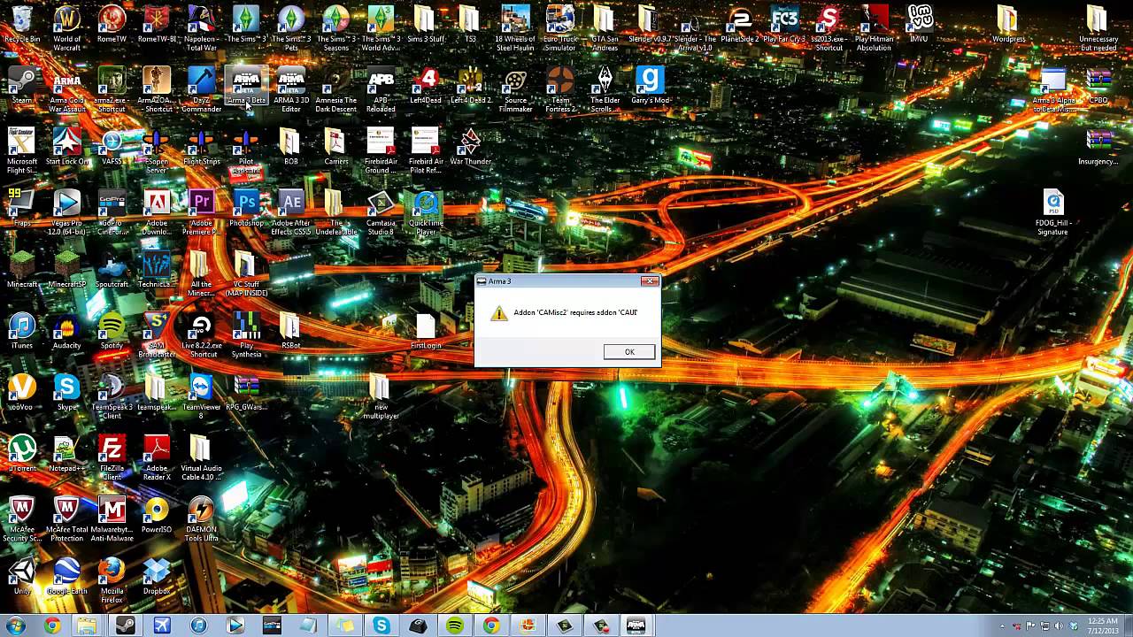Close the Arma 3 dialog with the X button
This screenshot has width=1133, height=637.
click(650, 281)
